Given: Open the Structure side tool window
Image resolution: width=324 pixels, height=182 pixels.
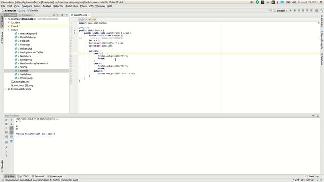Looking at the screenshot, I should [x=2, y=38].
